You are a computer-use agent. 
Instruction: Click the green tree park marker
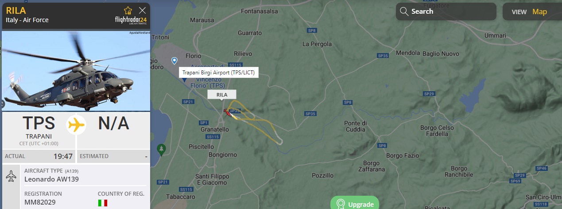tap(162, 148)
